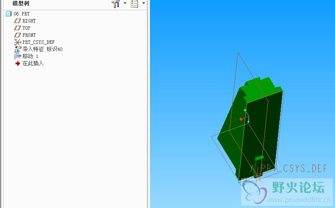Click the PRT_CSYS_DEF coordinate system icon
Viewport: 335px width, 208px height.
[17, 42]
